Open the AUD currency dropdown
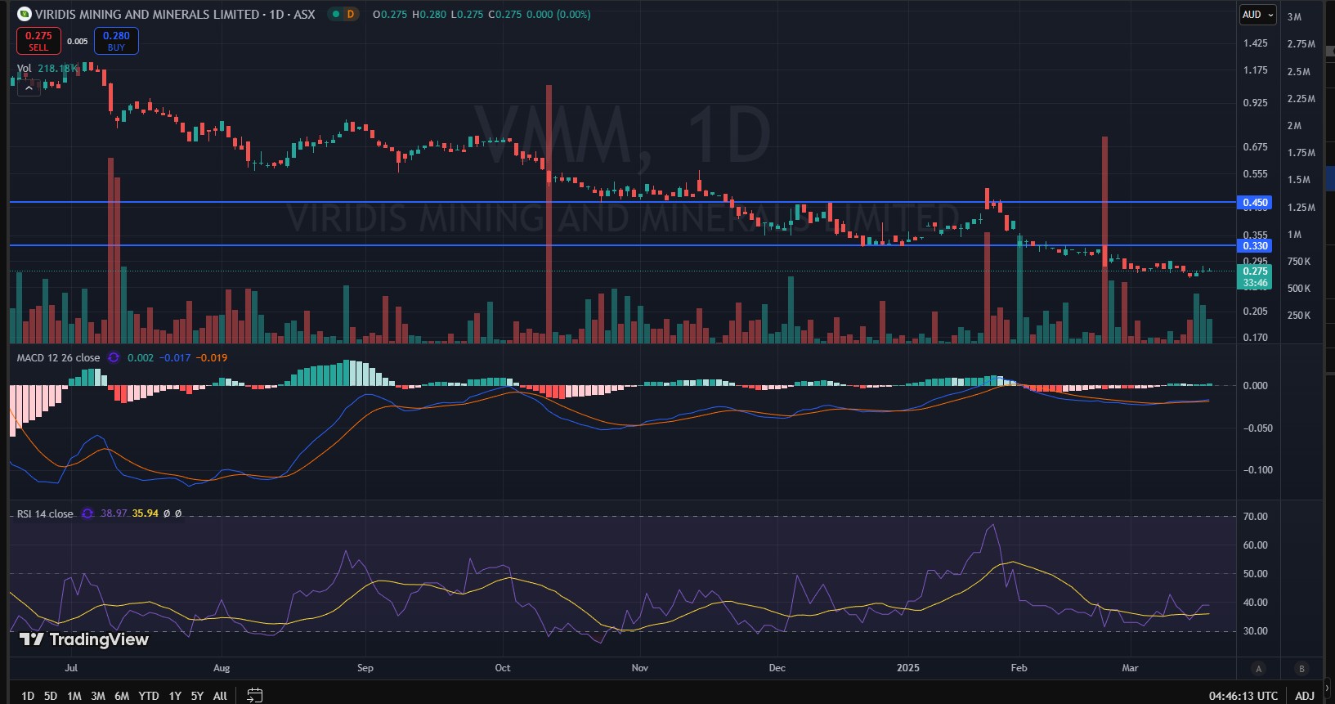1335x704 pixels. point(1257,15)
